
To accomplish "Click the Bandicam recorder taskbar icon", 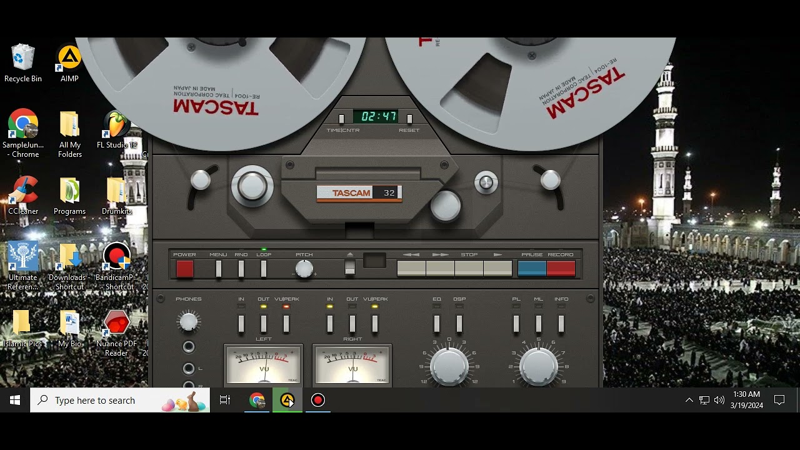I will (x=318, y=400).
